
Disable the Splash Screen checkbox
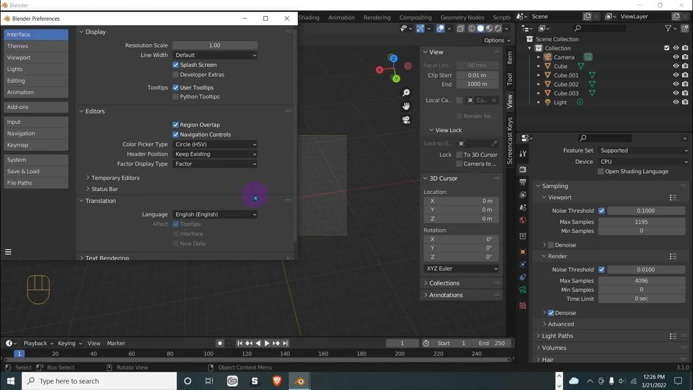[175, 65]
